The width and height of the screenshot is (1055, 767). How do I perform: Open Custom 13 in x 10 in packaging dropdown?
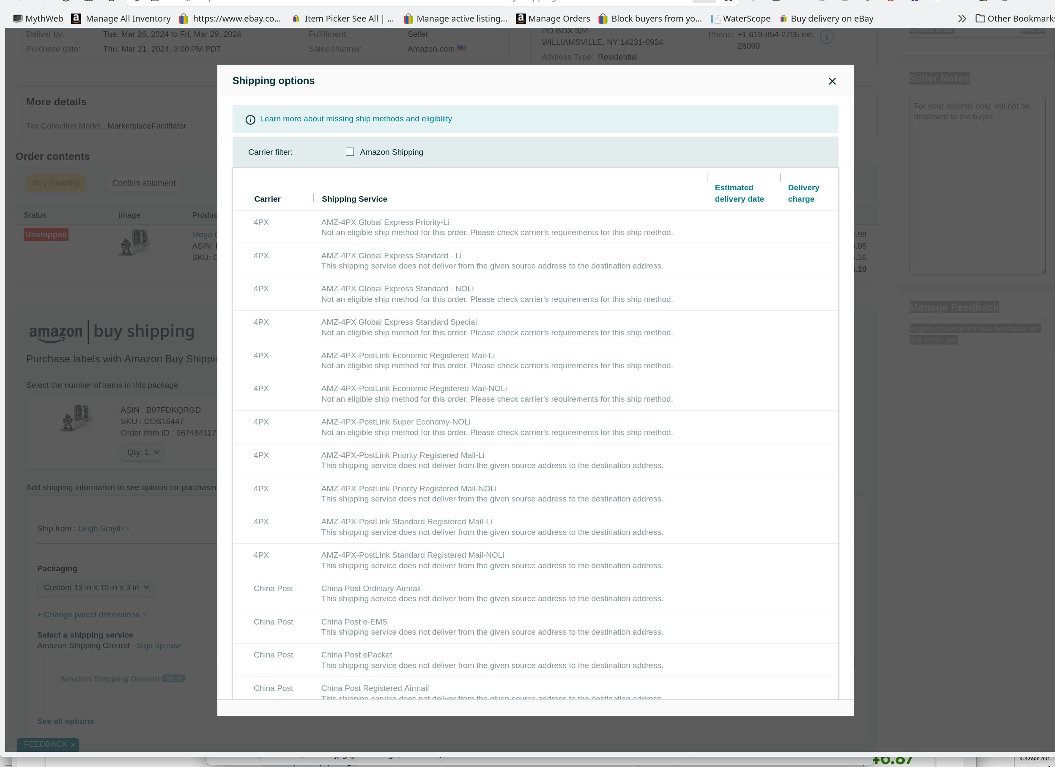pos(96,587)
